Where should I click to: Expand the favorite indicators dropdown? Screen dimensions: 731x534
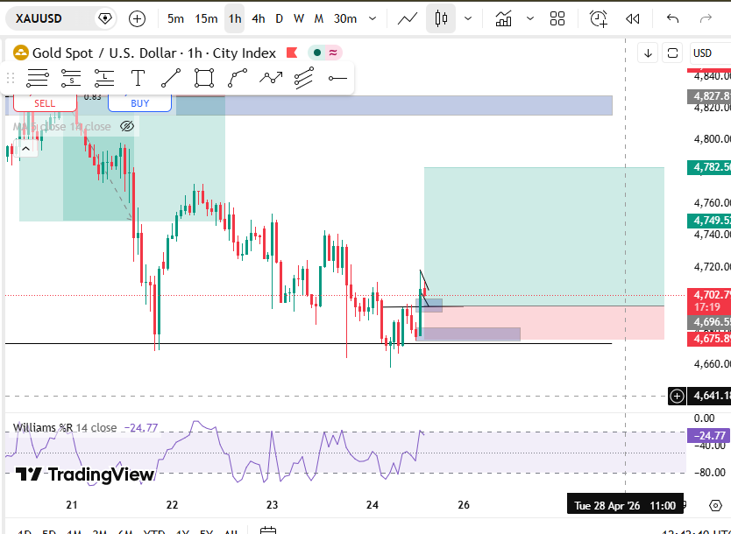point(530,18)
